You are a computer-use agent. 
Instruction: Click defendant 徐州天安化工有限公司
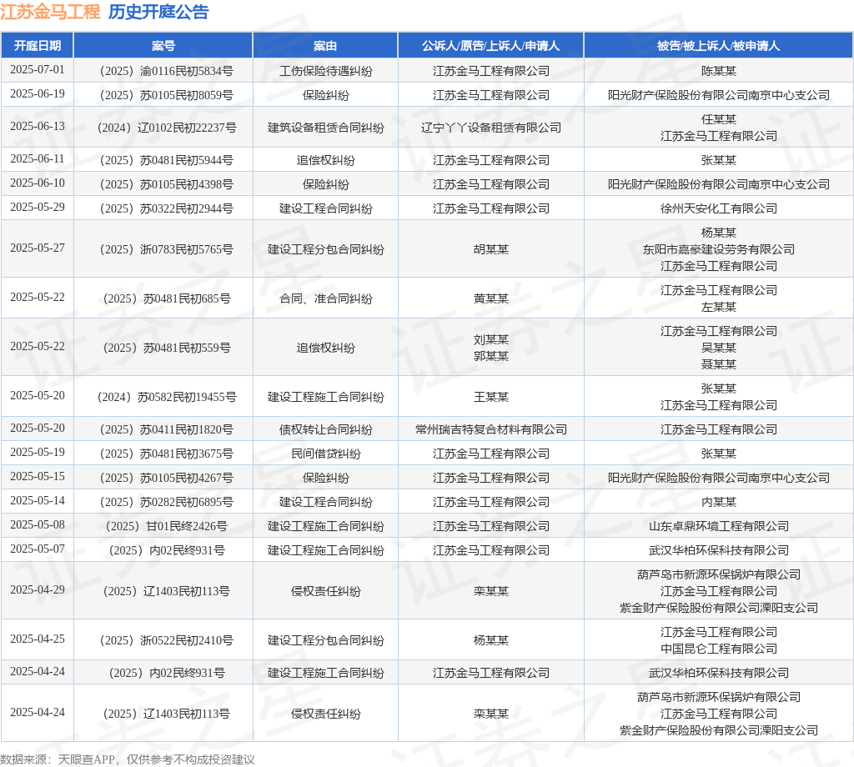[x=718, y=208]
